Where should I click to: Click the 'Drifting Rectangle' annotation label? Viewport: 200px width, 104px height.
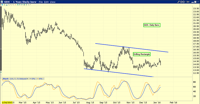(x=141, y=54)
